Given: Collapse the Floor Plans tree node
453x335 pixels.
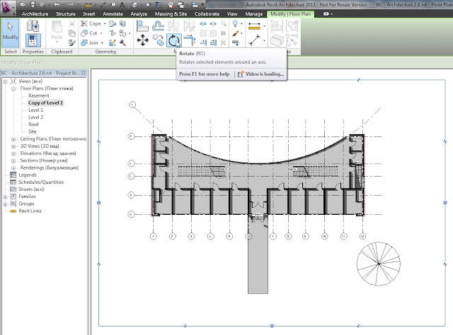Looking at the screenshot, I should tap(13, 89).
